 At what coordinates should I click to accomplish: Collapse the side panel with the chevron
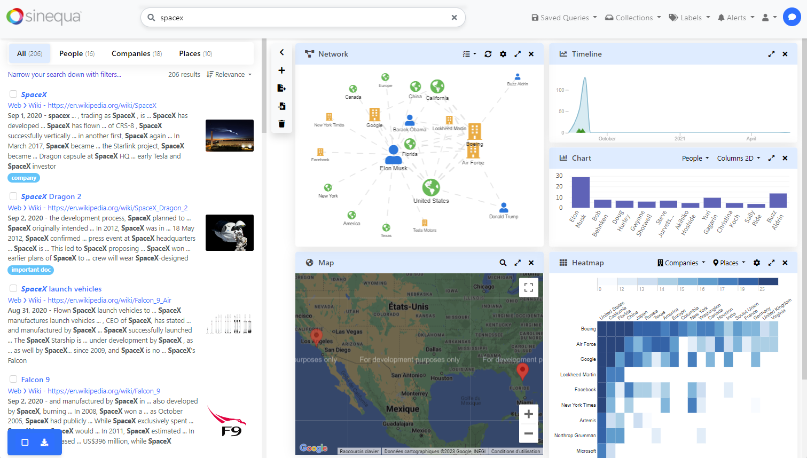[x=282, y=52]
